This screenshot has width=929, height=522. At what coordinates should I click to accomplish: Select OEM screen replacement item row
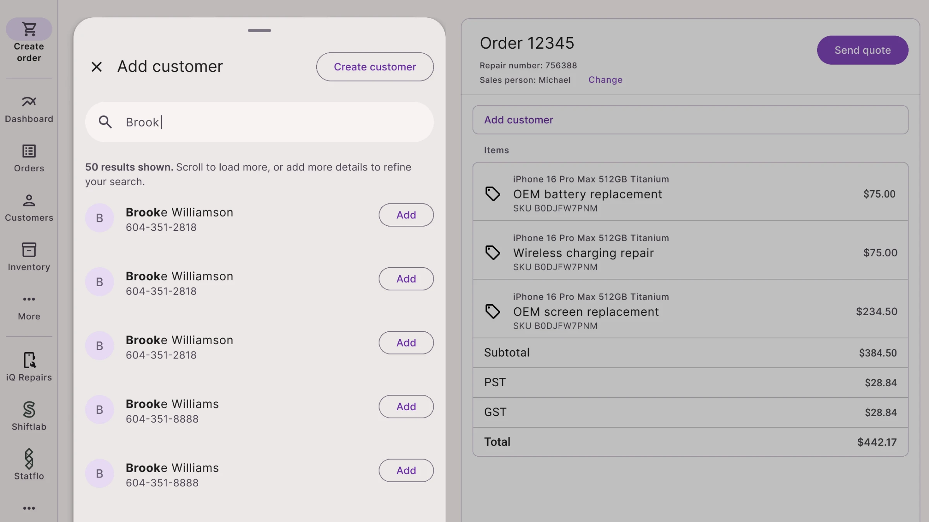pos(690,309)
